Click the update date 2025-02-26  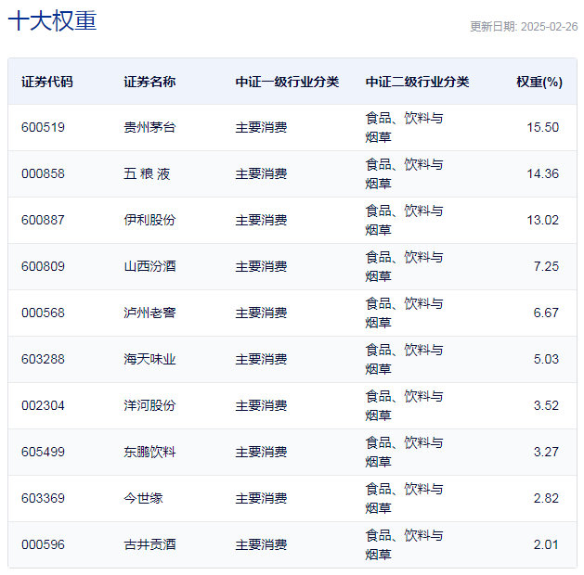click(x=524, y=27)
